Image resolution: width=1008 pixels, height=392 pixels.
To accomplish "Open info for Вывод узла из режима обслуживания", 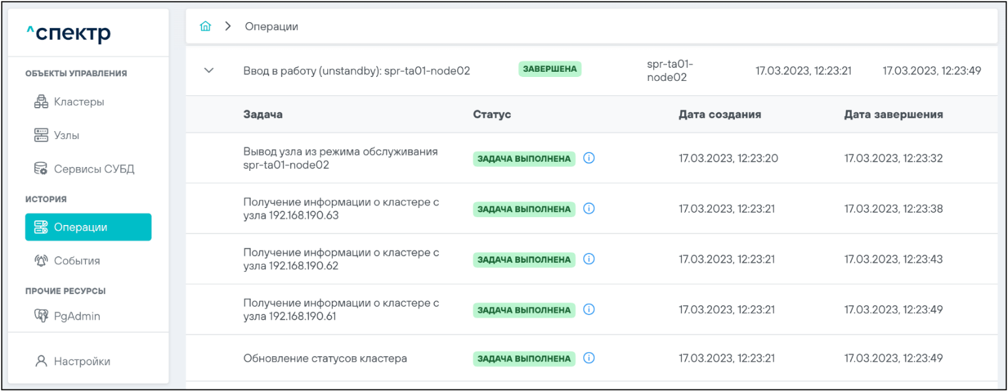I will [589, 158].
